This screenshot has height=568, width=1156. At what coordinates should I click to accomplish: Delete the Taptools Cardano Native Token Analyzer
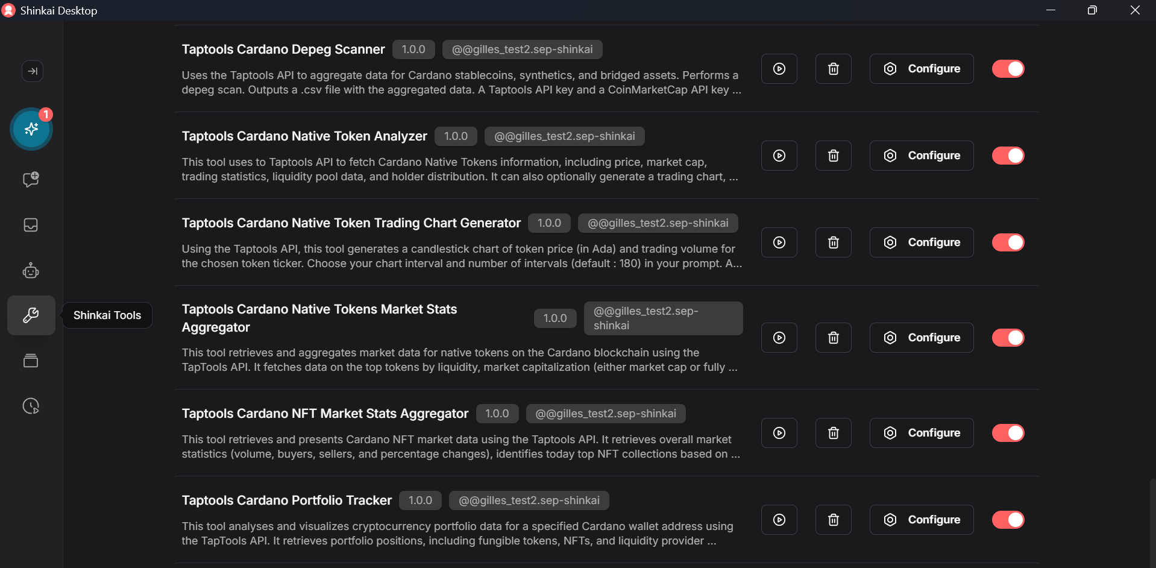pyautogui.click(x=833, y=155)
